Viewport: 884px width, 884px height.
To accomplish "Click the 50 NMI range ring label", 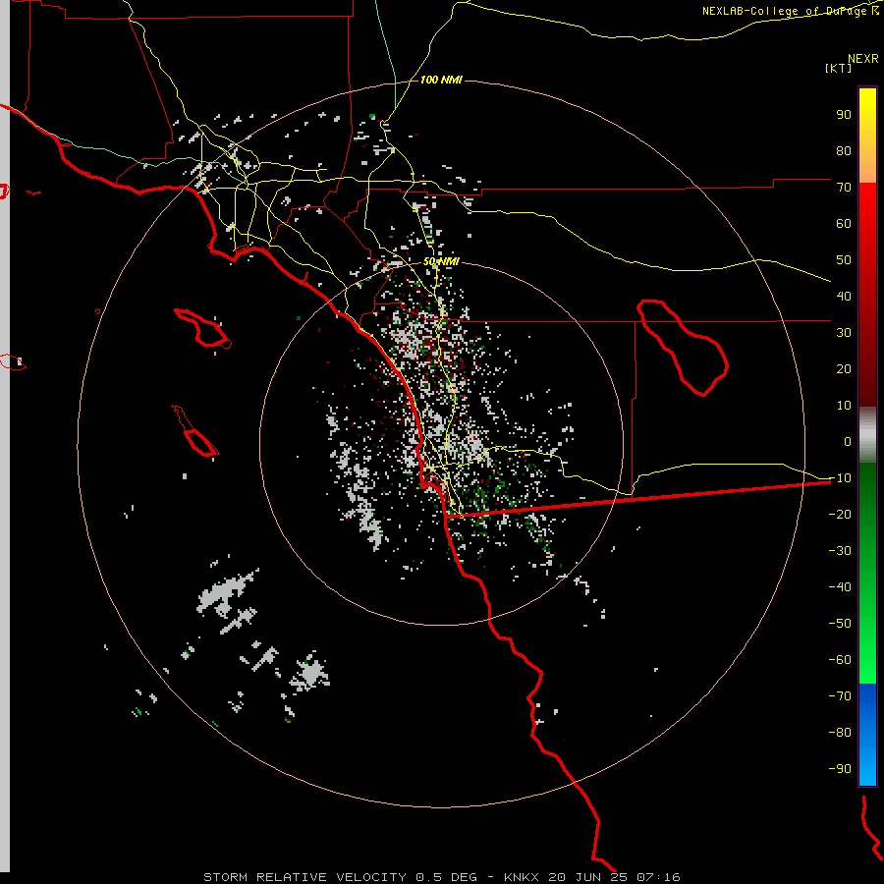I will click(441, 261).
